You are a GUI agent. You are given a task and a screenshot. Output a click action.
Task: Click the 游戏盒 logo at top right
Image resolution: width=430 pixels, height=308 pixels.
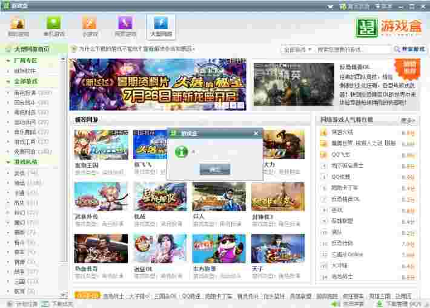point(388,27)
